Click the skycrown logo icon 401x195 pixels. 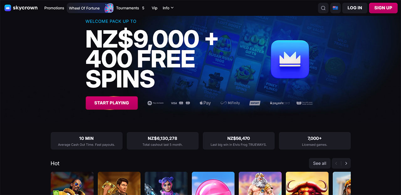click(8, 8)
